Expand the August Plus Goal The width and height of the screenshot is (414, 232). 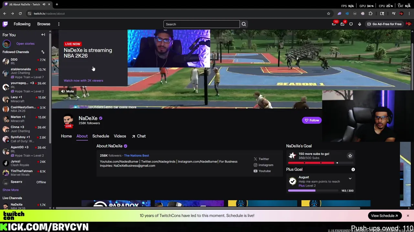[x=350, y=179]
